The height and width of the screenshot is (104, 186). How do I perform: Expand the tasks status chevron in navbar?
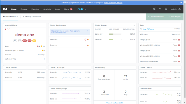(x=86, y=9)
